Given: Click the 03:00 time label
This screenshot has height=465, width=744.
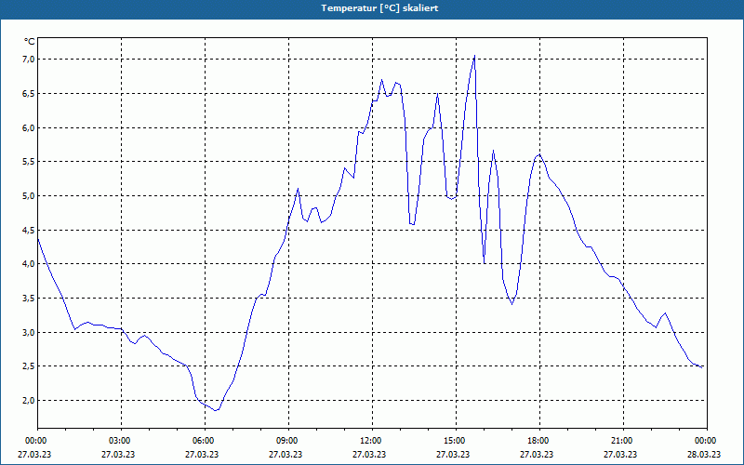Looking at the screenshot, I should point(122,441).
